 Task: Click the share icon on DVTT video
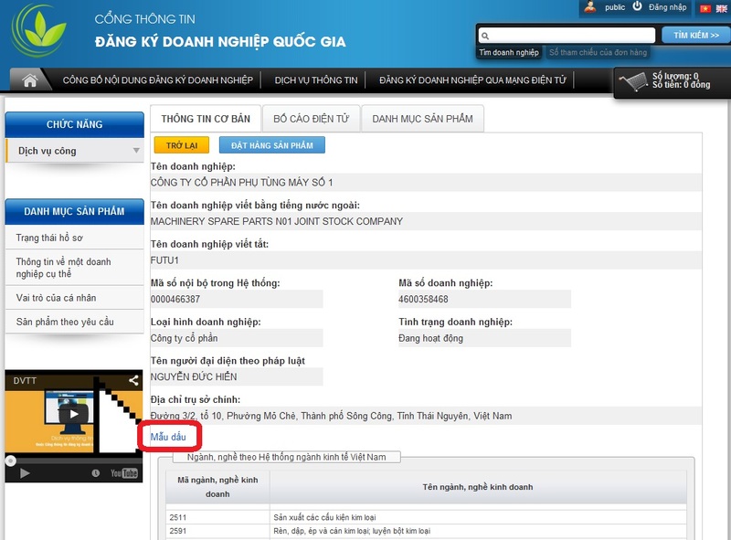click(133, 380)
